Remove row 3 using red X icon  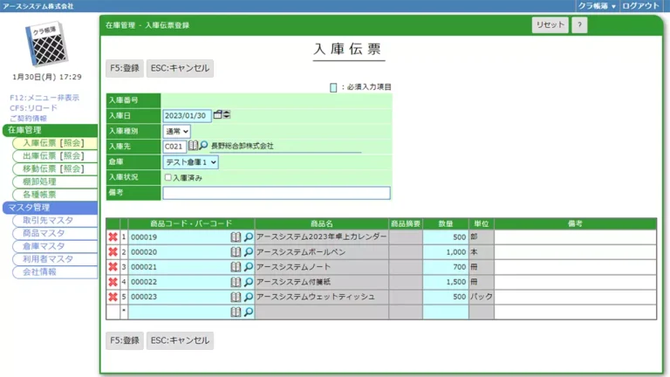pyautogui.click(x=113, y=267)
